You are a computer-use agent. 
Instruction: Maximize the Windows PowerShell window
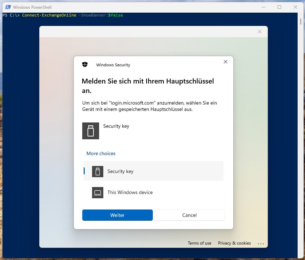coord(279,7)
